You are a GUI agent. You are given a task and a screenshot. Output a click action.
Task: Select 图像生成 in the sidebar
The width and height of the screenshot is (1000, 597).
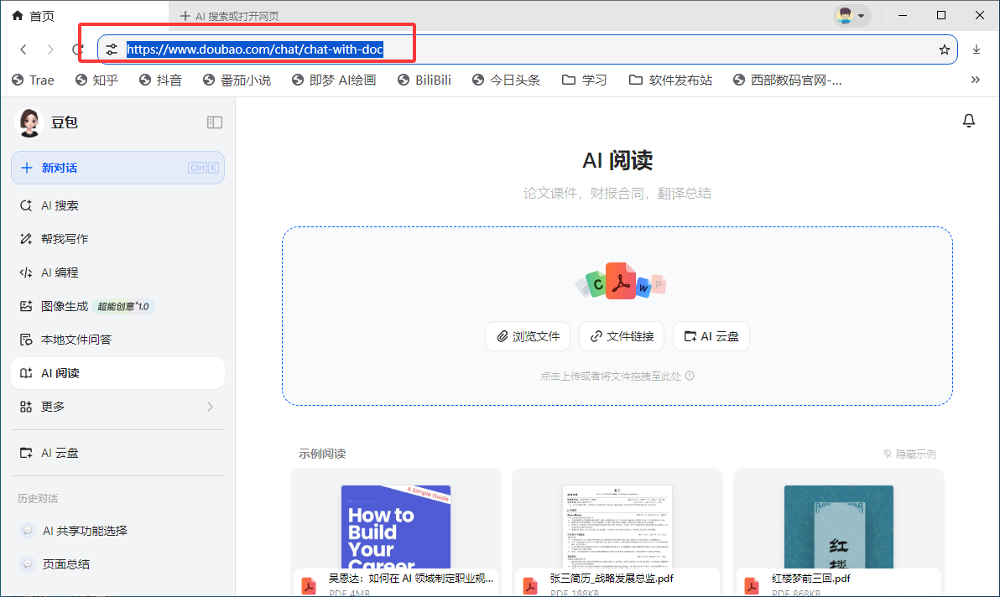[x=118, y=306]
